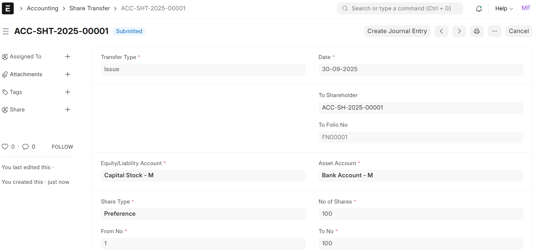Go to next document arrow

coord(459,31)
